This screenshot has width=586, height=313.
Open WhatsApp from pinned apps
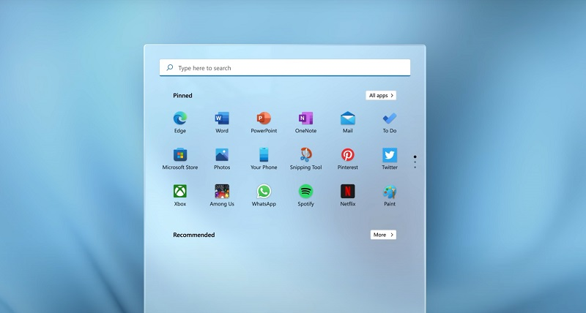tap(264, 195)
